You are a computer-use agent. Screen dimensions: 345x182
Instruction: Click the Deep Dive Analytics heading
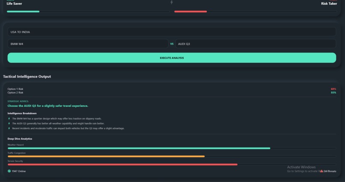[x=20, y=139]
